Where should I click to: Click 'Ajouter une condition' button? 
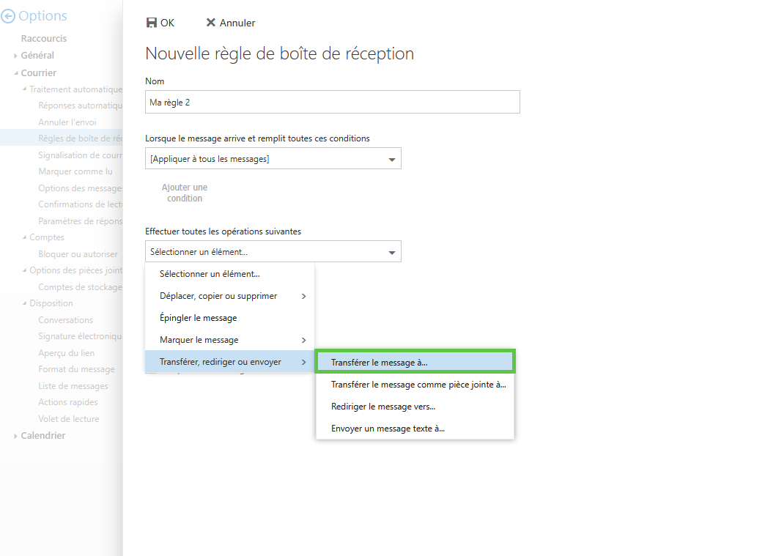point(185,193)
